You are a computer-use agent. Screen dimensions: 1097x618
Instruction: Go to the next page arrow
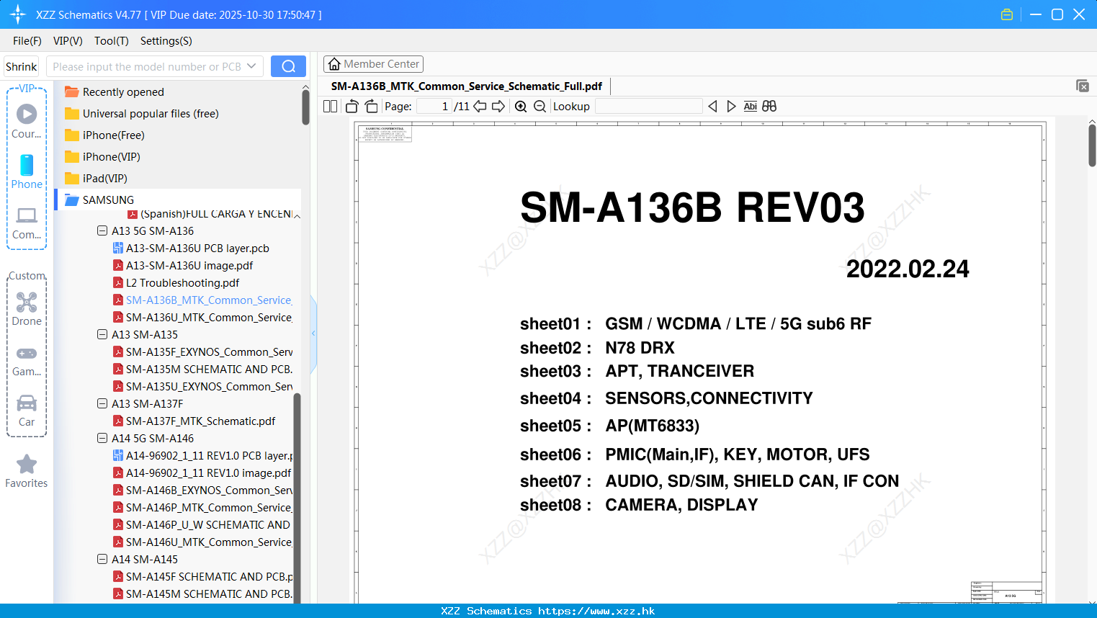(498, 107)
